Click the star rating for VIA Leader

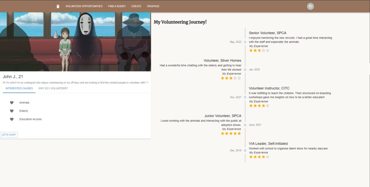pyautogui.click(x=259, y=157)
